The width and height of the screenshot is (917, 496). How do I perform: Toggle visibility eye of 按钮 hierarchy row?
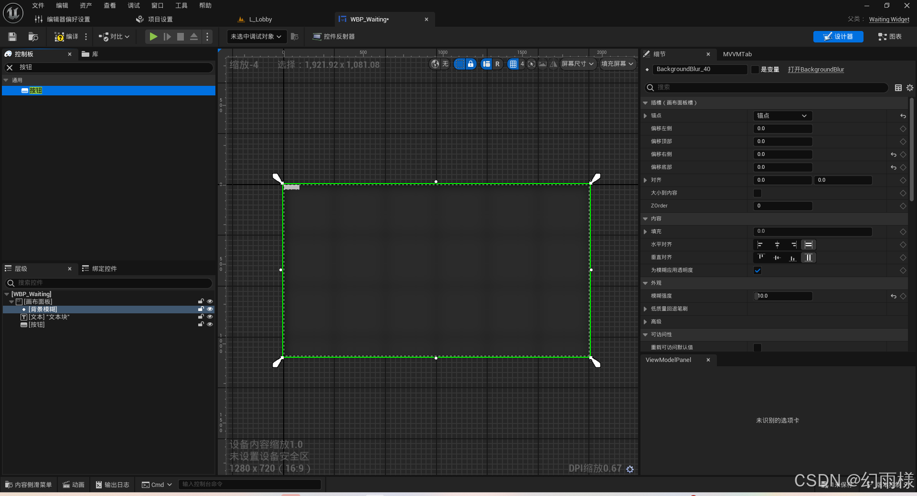[x=210, y=324]
